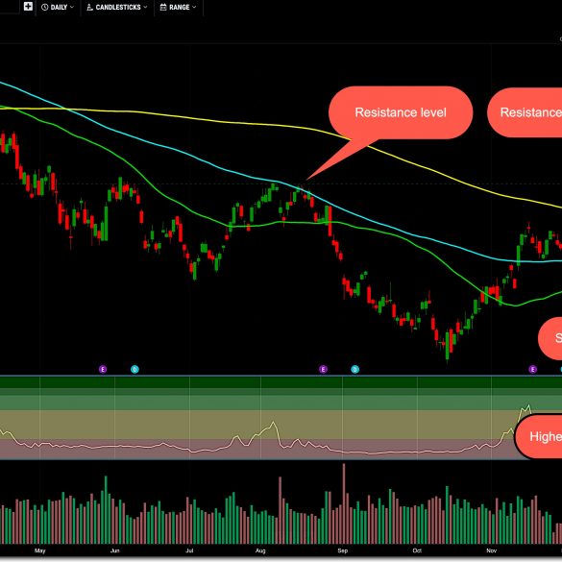Click the clock icon beside DAILY

pos(45,7)
